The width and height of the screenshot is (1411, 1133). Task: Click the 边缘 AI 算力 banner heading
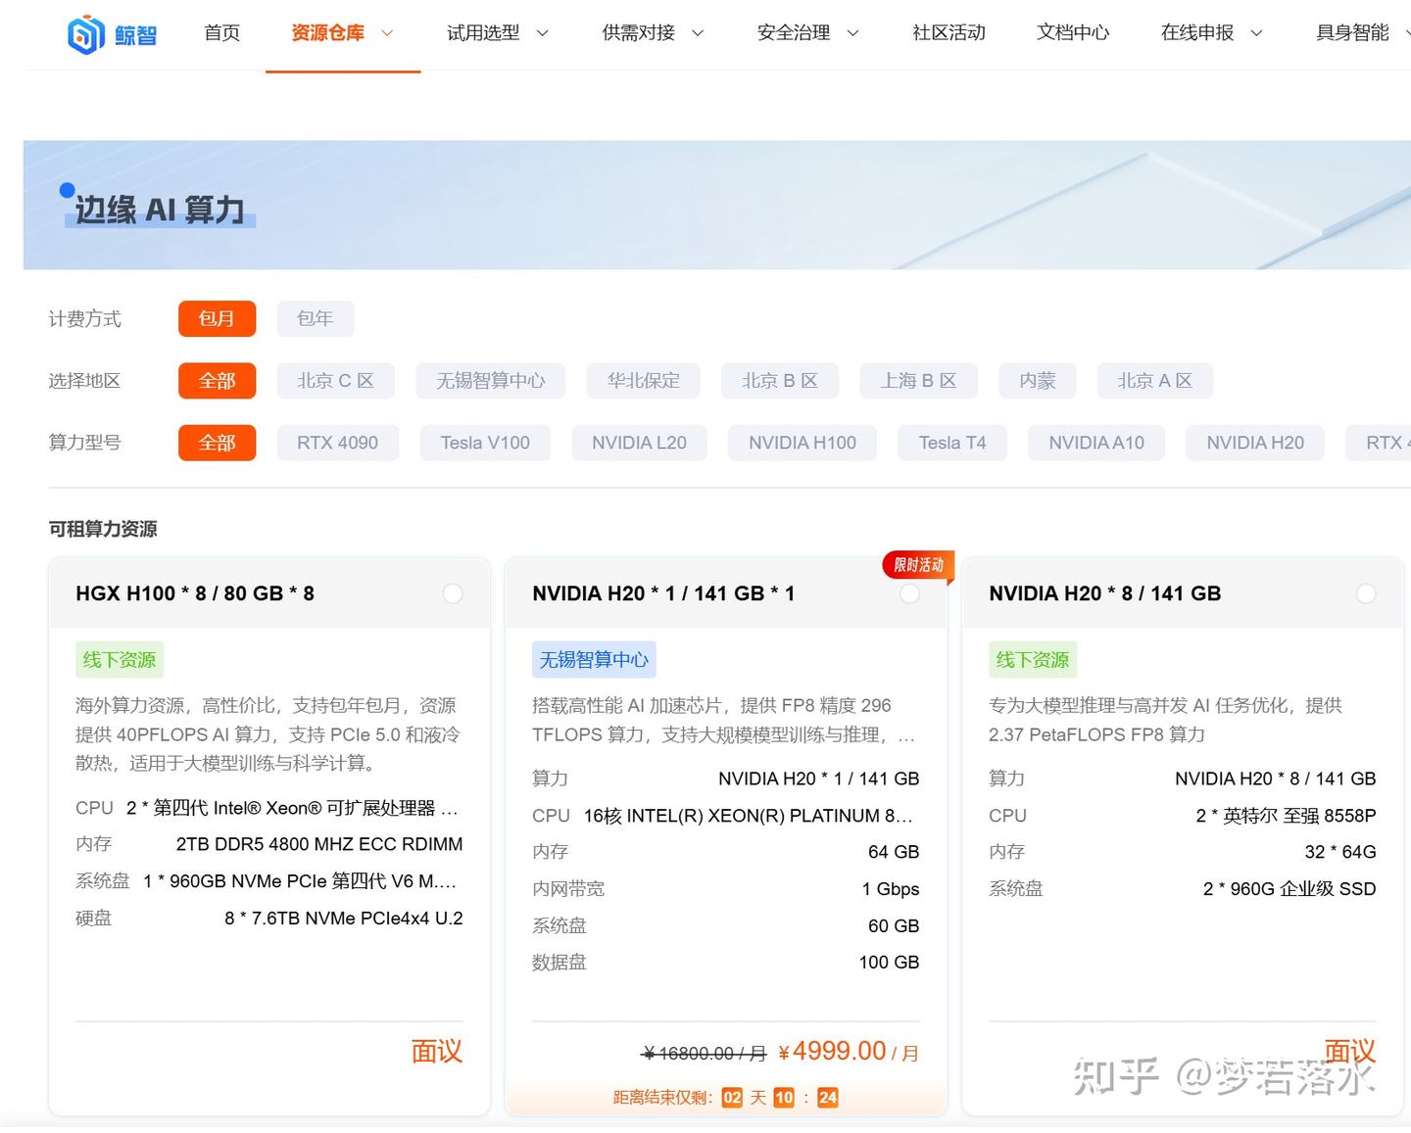(x=159, y=210)
